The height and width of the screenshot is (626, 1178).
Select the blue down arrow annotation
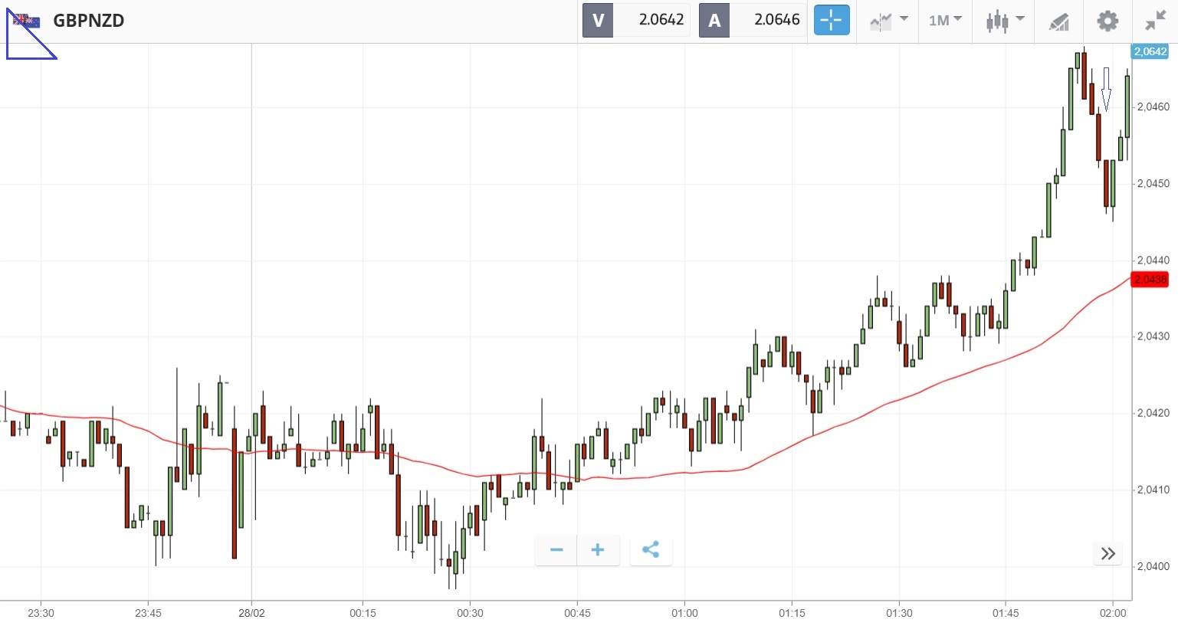[x=1106, y=89]
